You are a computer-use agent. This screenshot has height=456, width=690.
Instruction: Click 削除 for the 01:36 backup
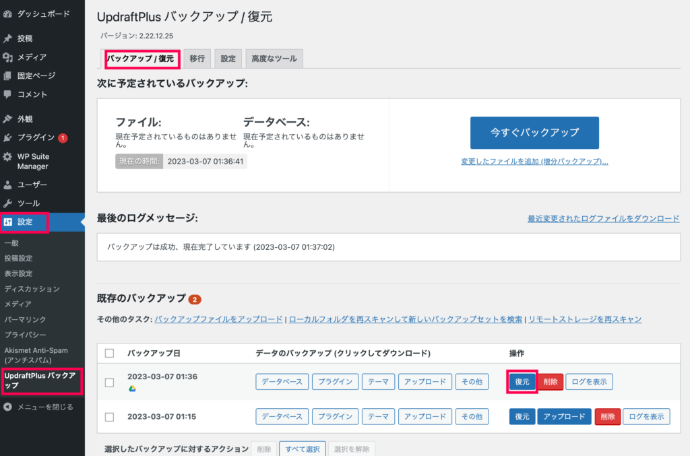(550, 382)
